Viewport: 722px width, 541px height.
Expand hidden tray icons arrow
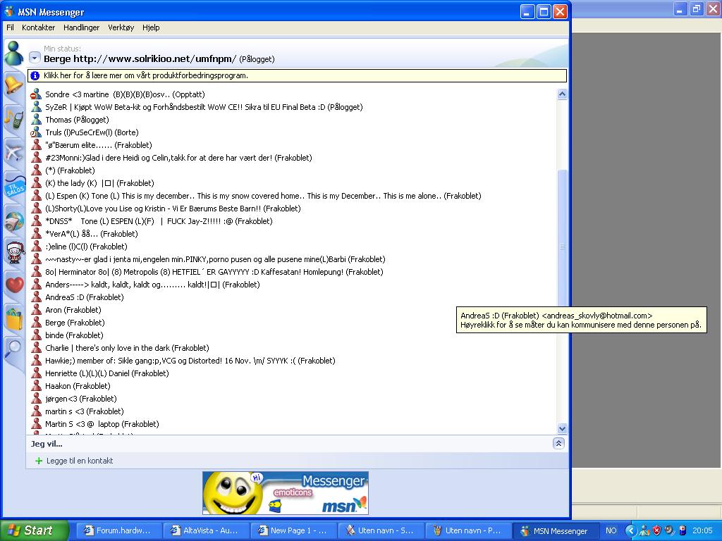click(x=630, y=530)
